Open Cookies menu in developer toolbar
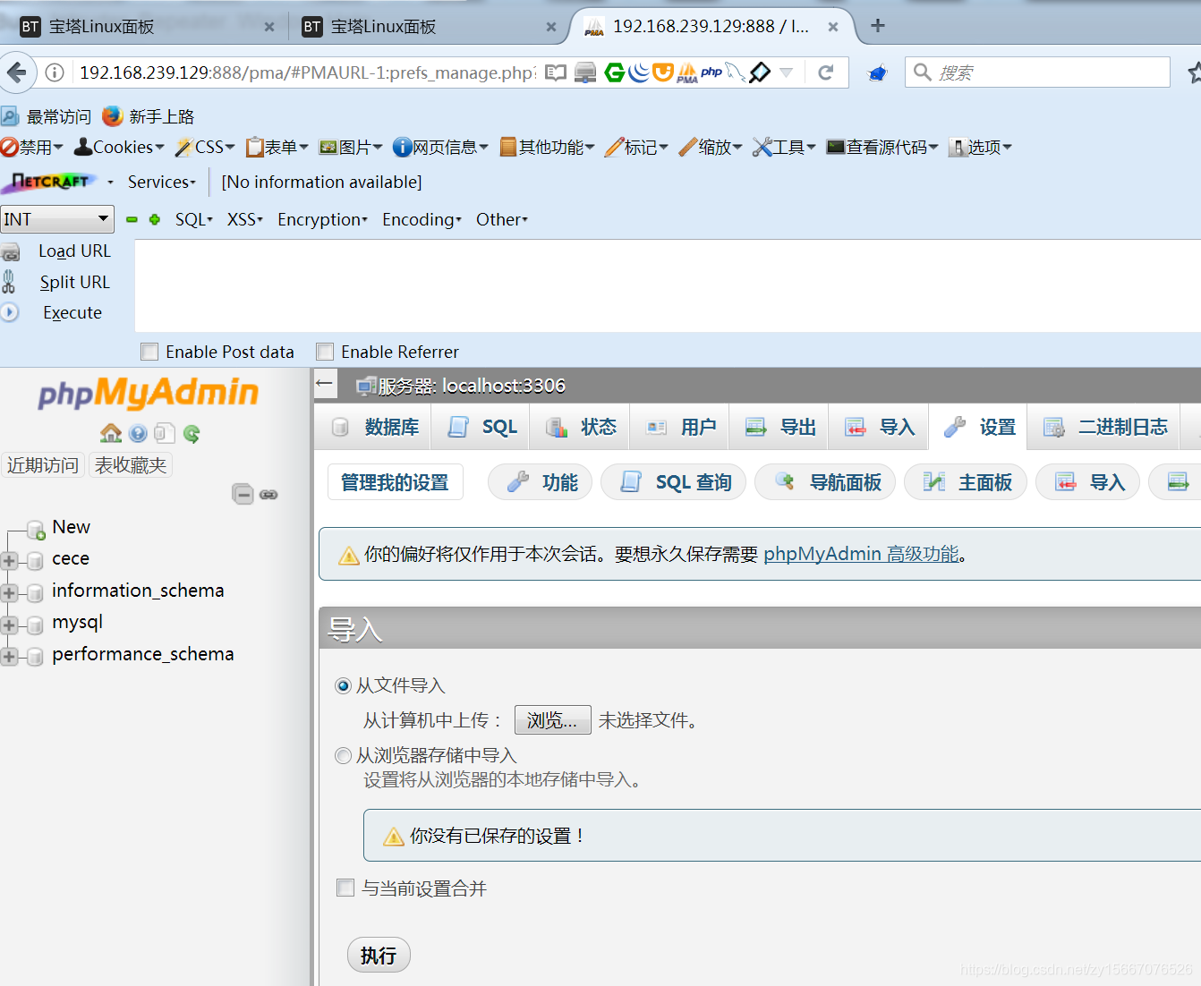Image resolution: width=1201 pixels, height=986 pixels. pyautogui.click(x=120, y=147)
